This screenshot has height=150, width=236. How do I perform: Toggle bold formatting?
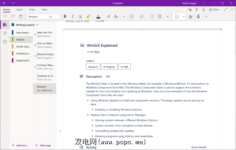65,17
